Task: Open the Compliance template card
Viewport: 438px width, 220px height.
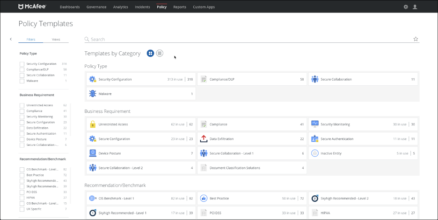Action: coord(252,124)
